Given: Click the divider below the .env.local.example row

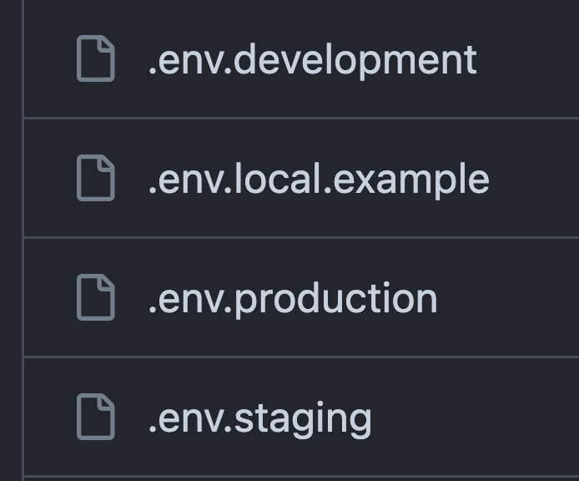Looking at the screenshot, I should [x=301, y=238].
